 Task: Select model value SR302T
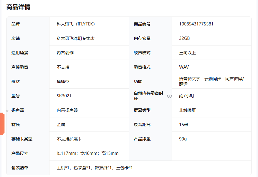tap(64, 96)
